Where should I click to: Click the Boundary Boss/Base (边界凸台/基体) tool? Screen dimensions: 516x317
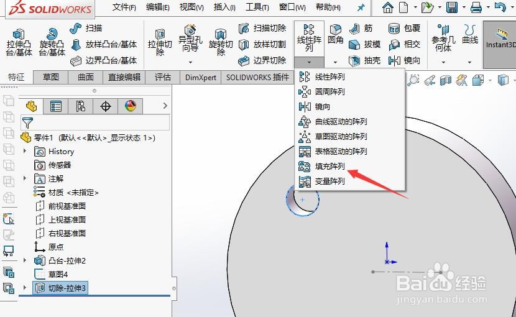tap(104, 60)
